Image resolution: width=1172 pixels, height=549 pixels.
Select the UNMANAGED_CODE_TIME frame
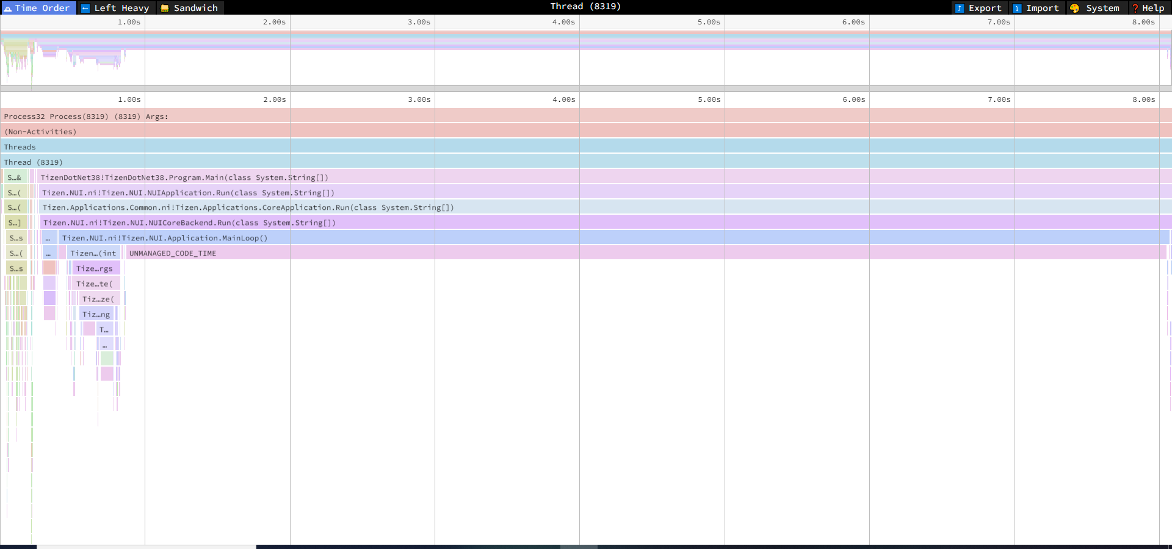click(173, 253)
